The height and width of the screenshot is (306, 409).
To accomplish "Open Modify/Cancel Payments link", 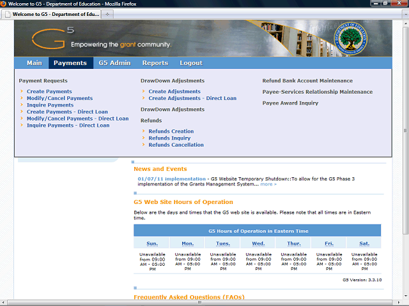I will click(59, 98).
